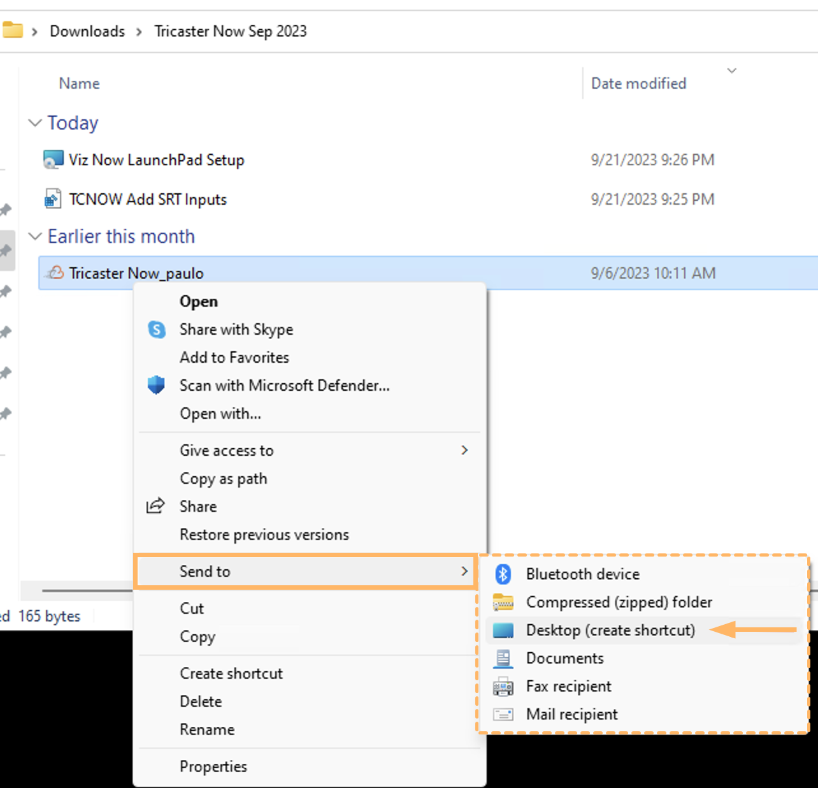
Task: Click the 9/6/2023 10:11 AM date cell
Action: (x=653, y=274)
